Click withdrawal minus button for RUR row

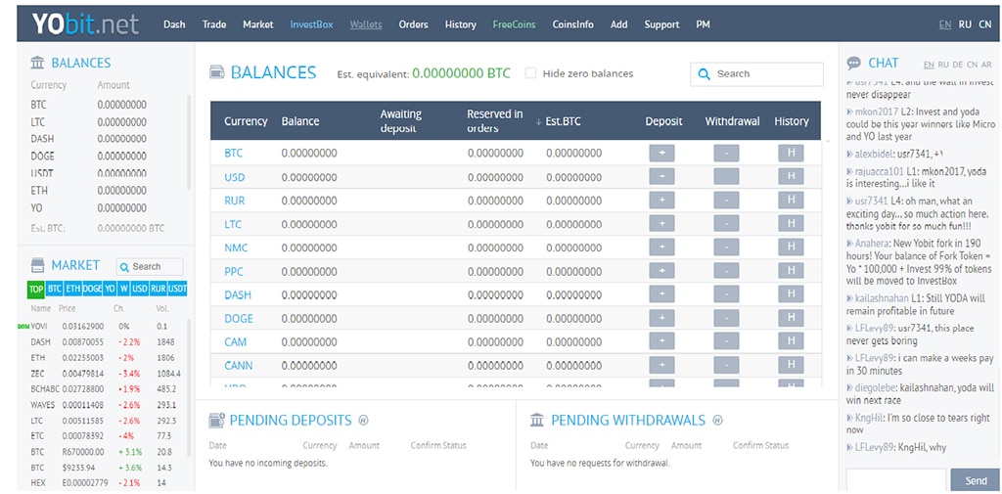click(726, 200)
